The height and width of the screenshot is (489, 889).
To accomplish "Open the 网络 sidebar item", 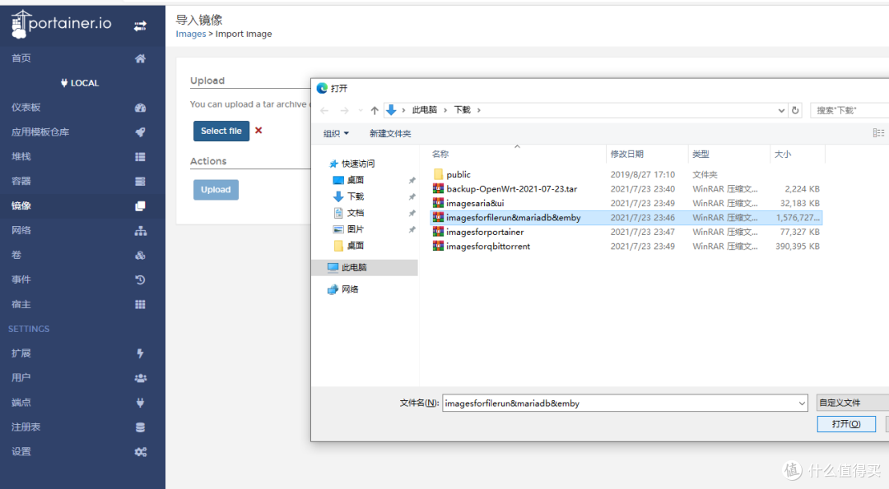I will [x=21, y=230].
